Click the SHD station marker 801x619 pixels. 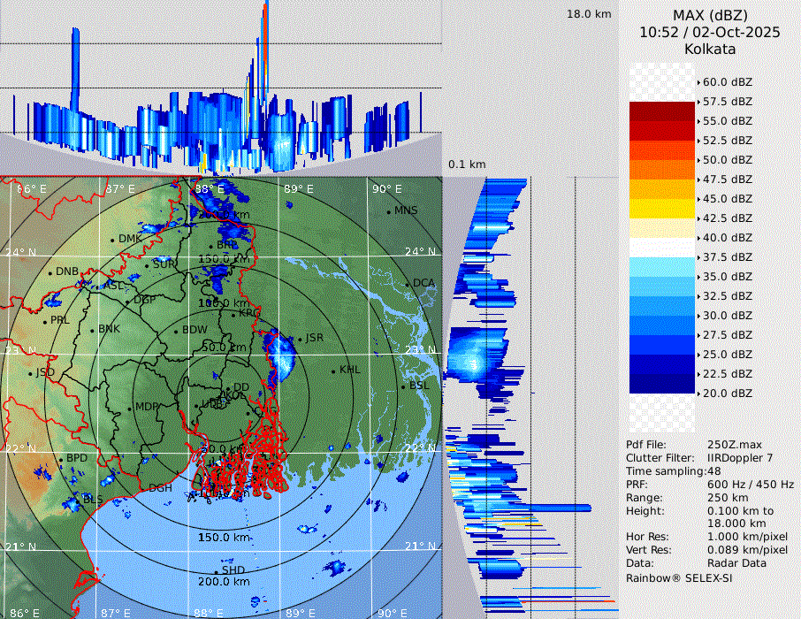217,572
